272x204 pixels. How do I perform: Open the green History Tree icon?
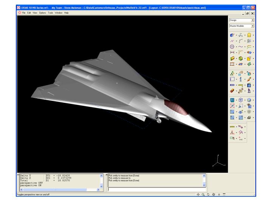(x=232, y=73)
